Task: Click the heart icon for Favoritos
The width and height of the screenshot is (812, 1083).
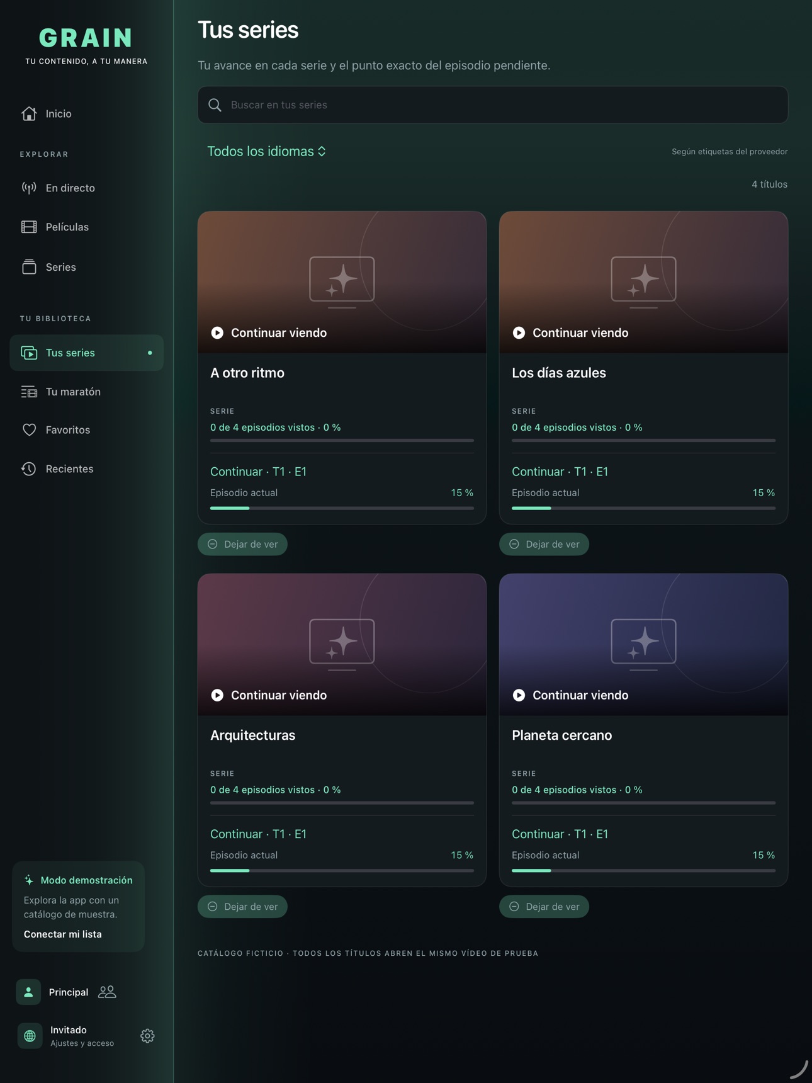Action: (29, 430)
